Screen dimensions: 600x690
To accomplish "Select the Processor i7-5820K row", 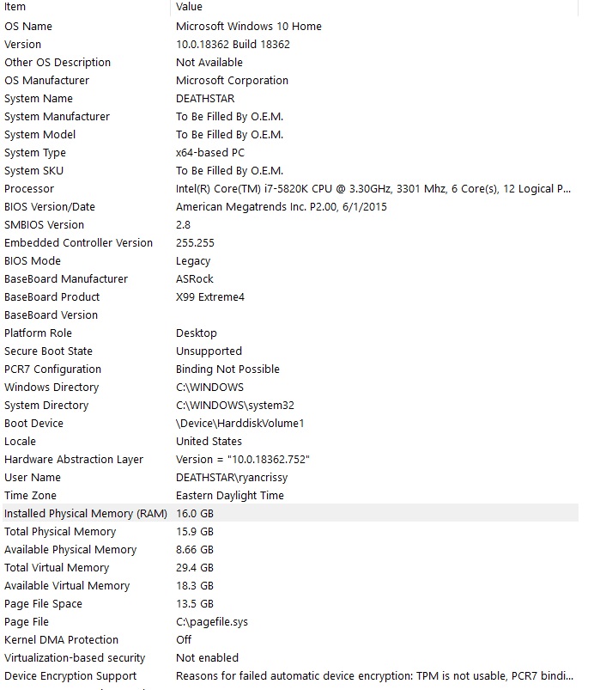I will coord(290,189).
